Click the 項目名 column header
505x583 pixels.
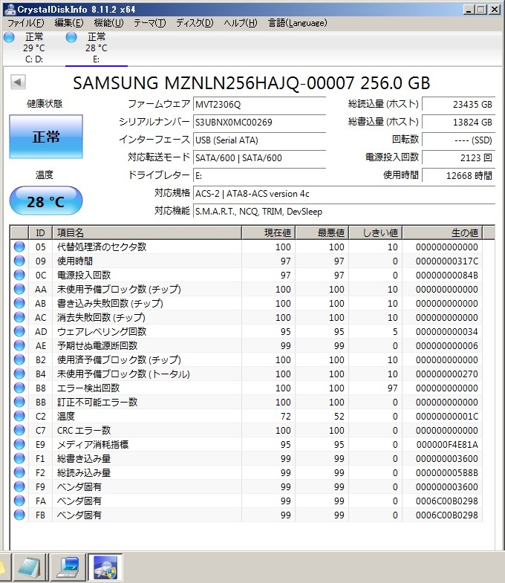tap(146, 233)
